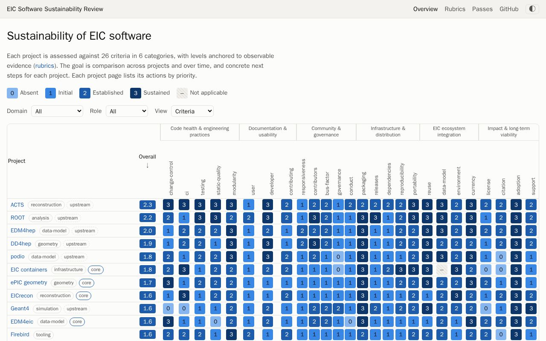Toggle the dark/light theme icon
This screenshot has height=341, width=546.
[532, 9]
